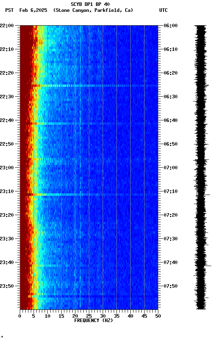Click the "25" frequency axis label
The width and height of the screenshot is (218, 341).
[x=89, y=317]
